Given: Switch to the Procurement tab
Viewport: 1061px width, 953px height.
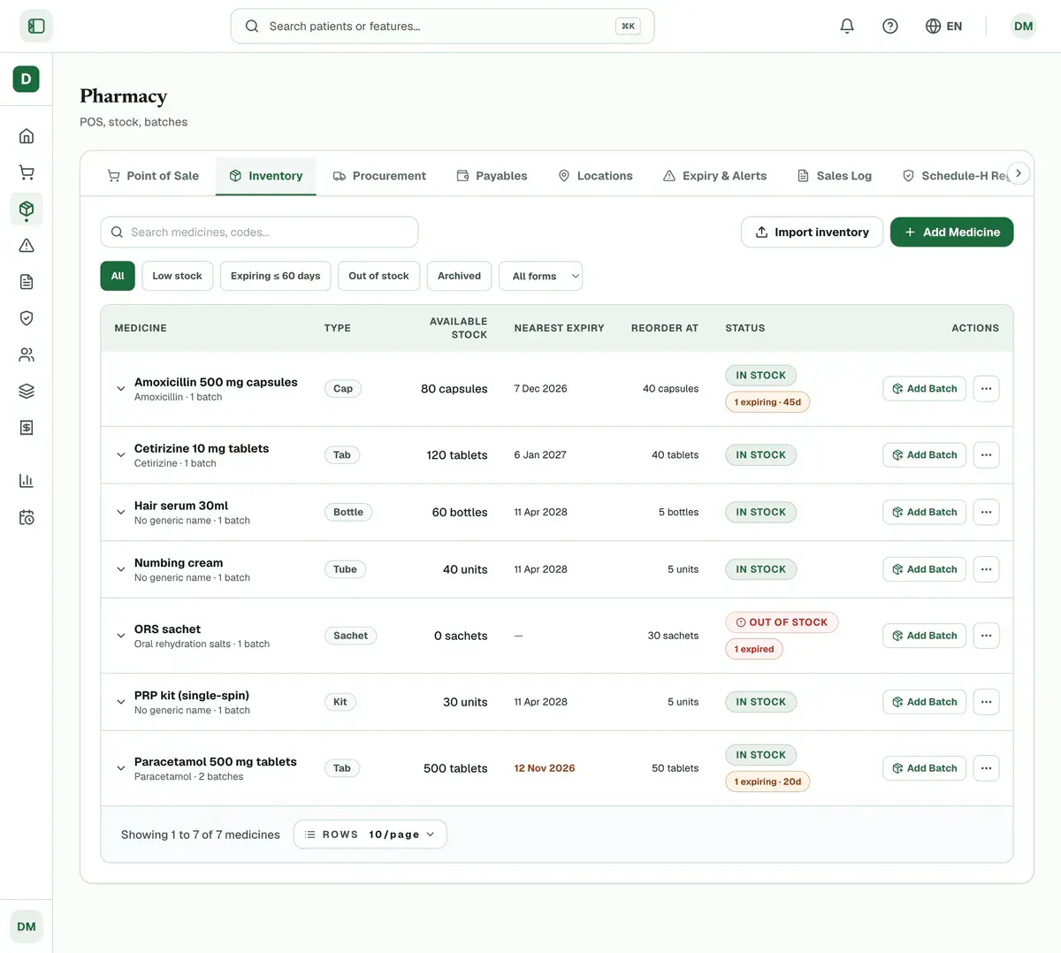Looking at the screenshot, I should (x=379, y=176).
